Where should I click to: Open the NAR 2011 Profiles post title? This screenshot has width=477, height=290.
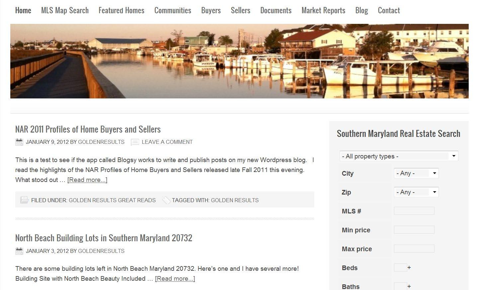(88, 129)
